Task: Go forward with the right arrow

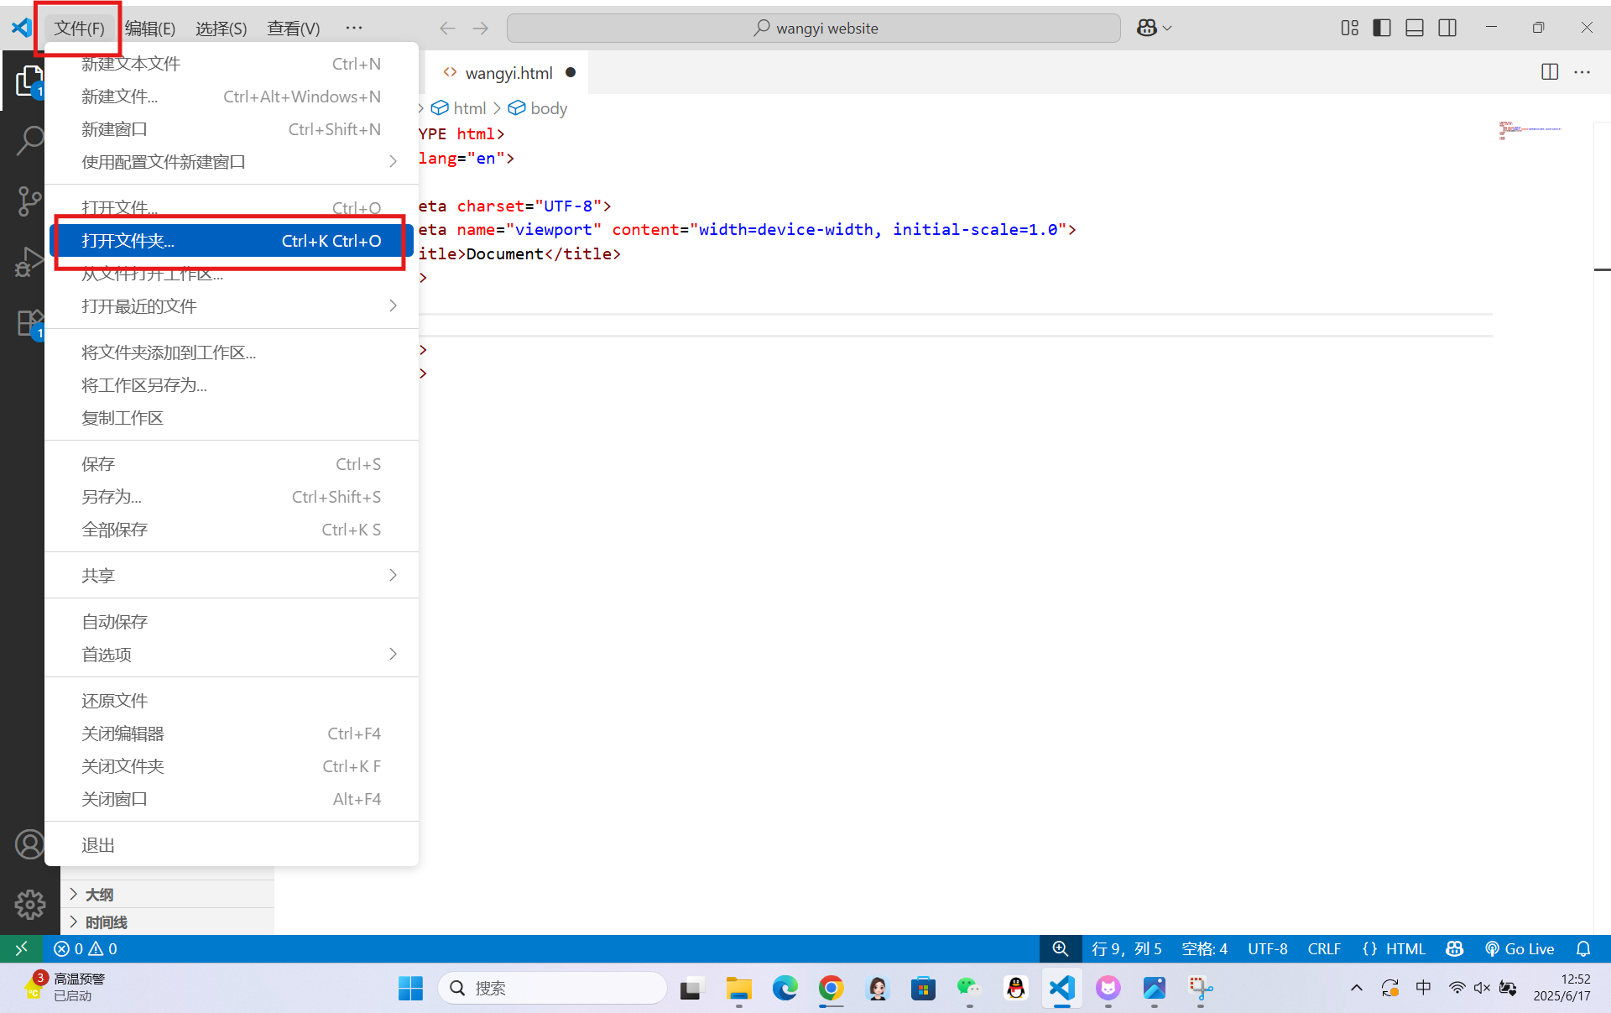Action: [480, 29]
